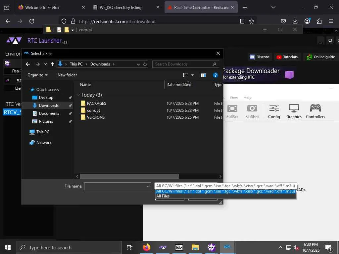
Task: Toggle Firefox reader view icon
Action: point(242,21)
